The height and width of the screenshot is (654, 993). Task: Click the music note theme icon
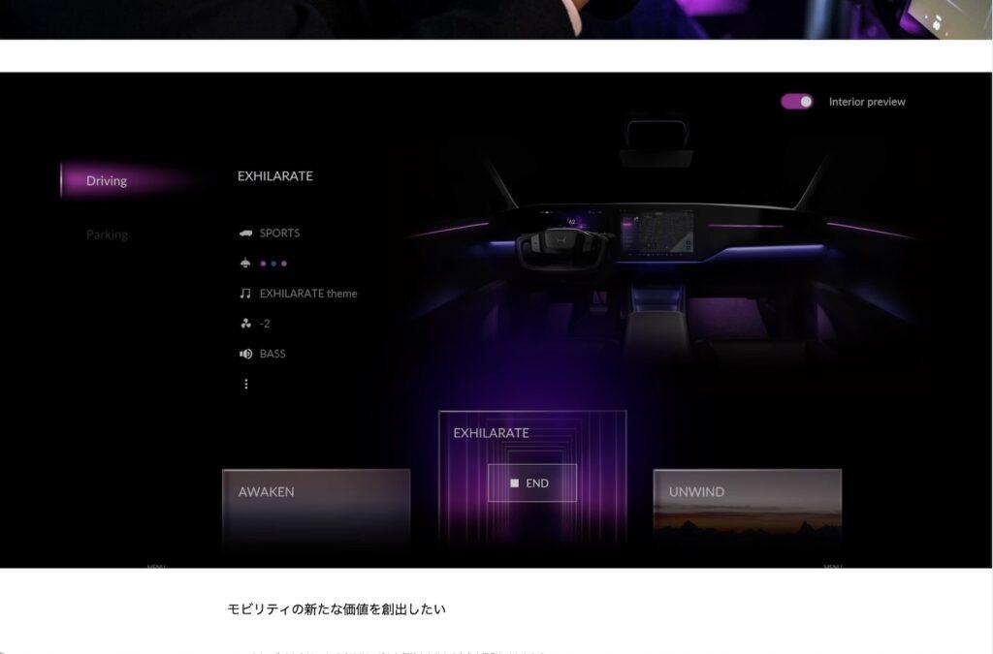pos(245,294)
